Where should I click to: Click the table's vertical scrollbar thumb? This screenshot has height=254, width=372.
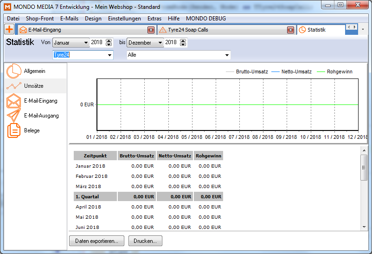pyautogui.click(x=364, y=167)
